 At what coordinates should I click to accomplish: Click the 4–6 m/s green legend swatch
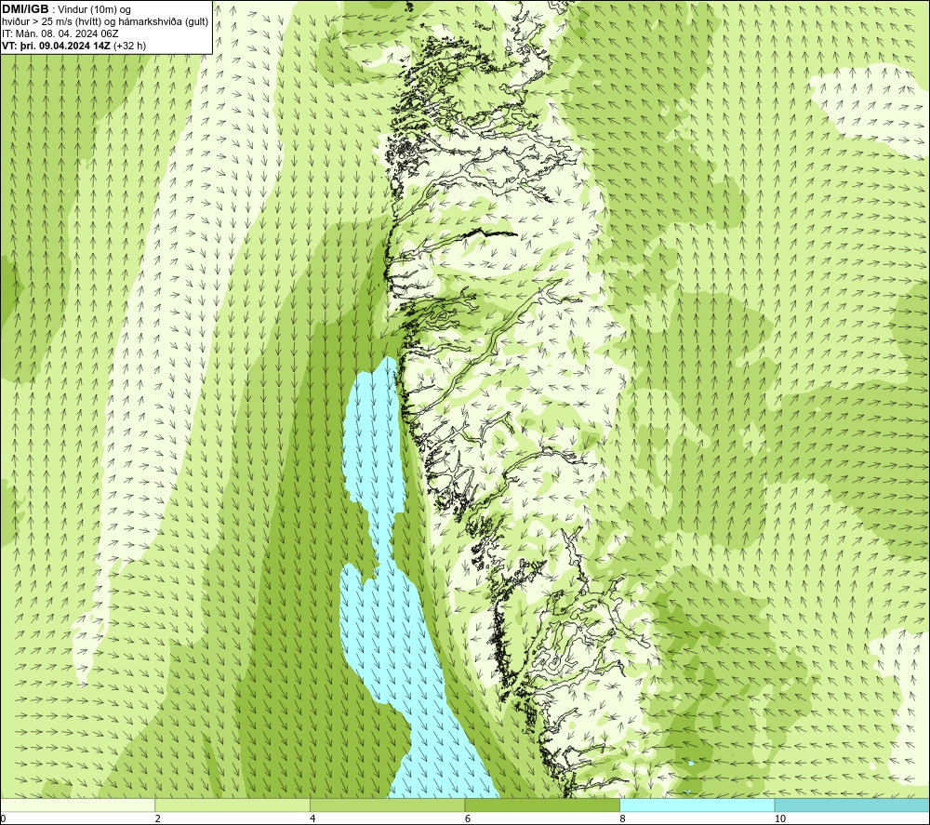pyautogui.click(x=387, y=805)
